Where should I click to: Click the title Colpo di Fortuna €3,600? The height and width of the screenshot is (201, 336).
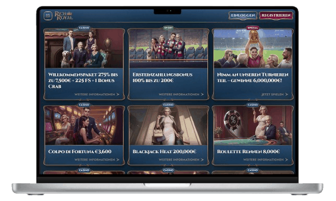tap(80, 152)
